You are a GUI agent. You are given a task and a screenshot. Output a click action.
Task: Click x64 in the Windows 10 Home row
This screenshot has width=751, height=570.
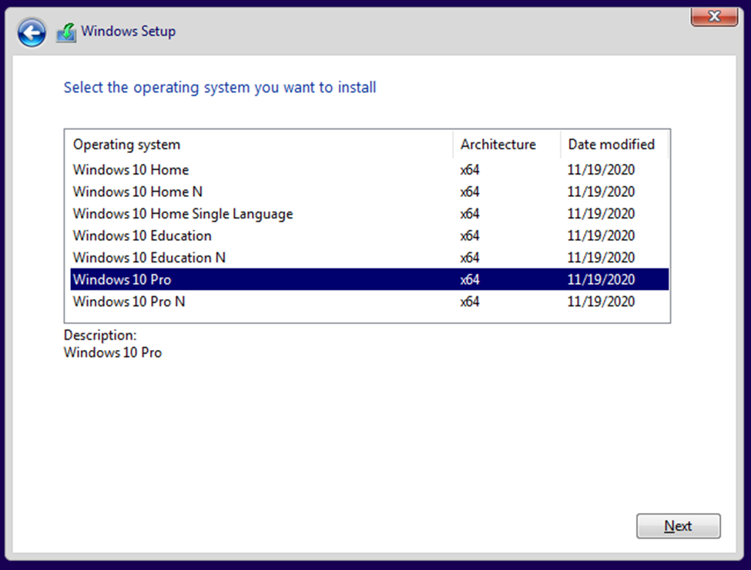pyautogui.click(x=470, y=170)
